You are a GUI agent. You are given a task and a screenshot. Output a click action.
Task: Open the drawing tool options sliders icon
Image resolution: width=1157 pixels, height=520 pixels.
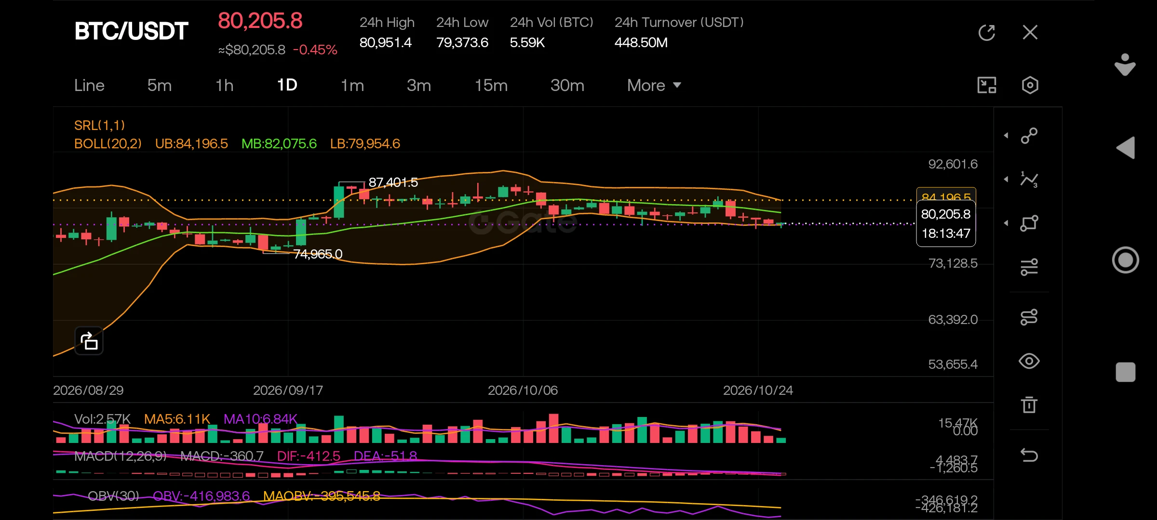[1029, 267]
